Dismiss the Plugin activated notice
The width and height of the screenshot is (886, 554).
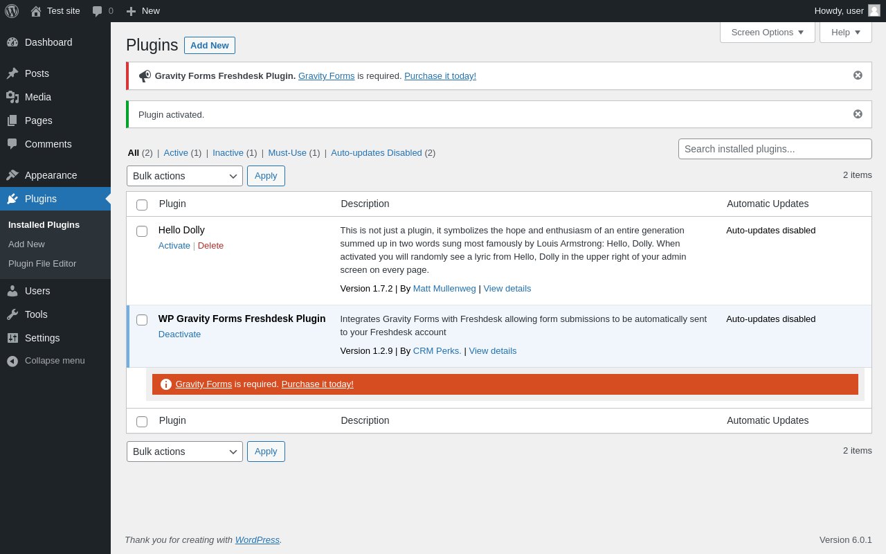pos(858,114)
